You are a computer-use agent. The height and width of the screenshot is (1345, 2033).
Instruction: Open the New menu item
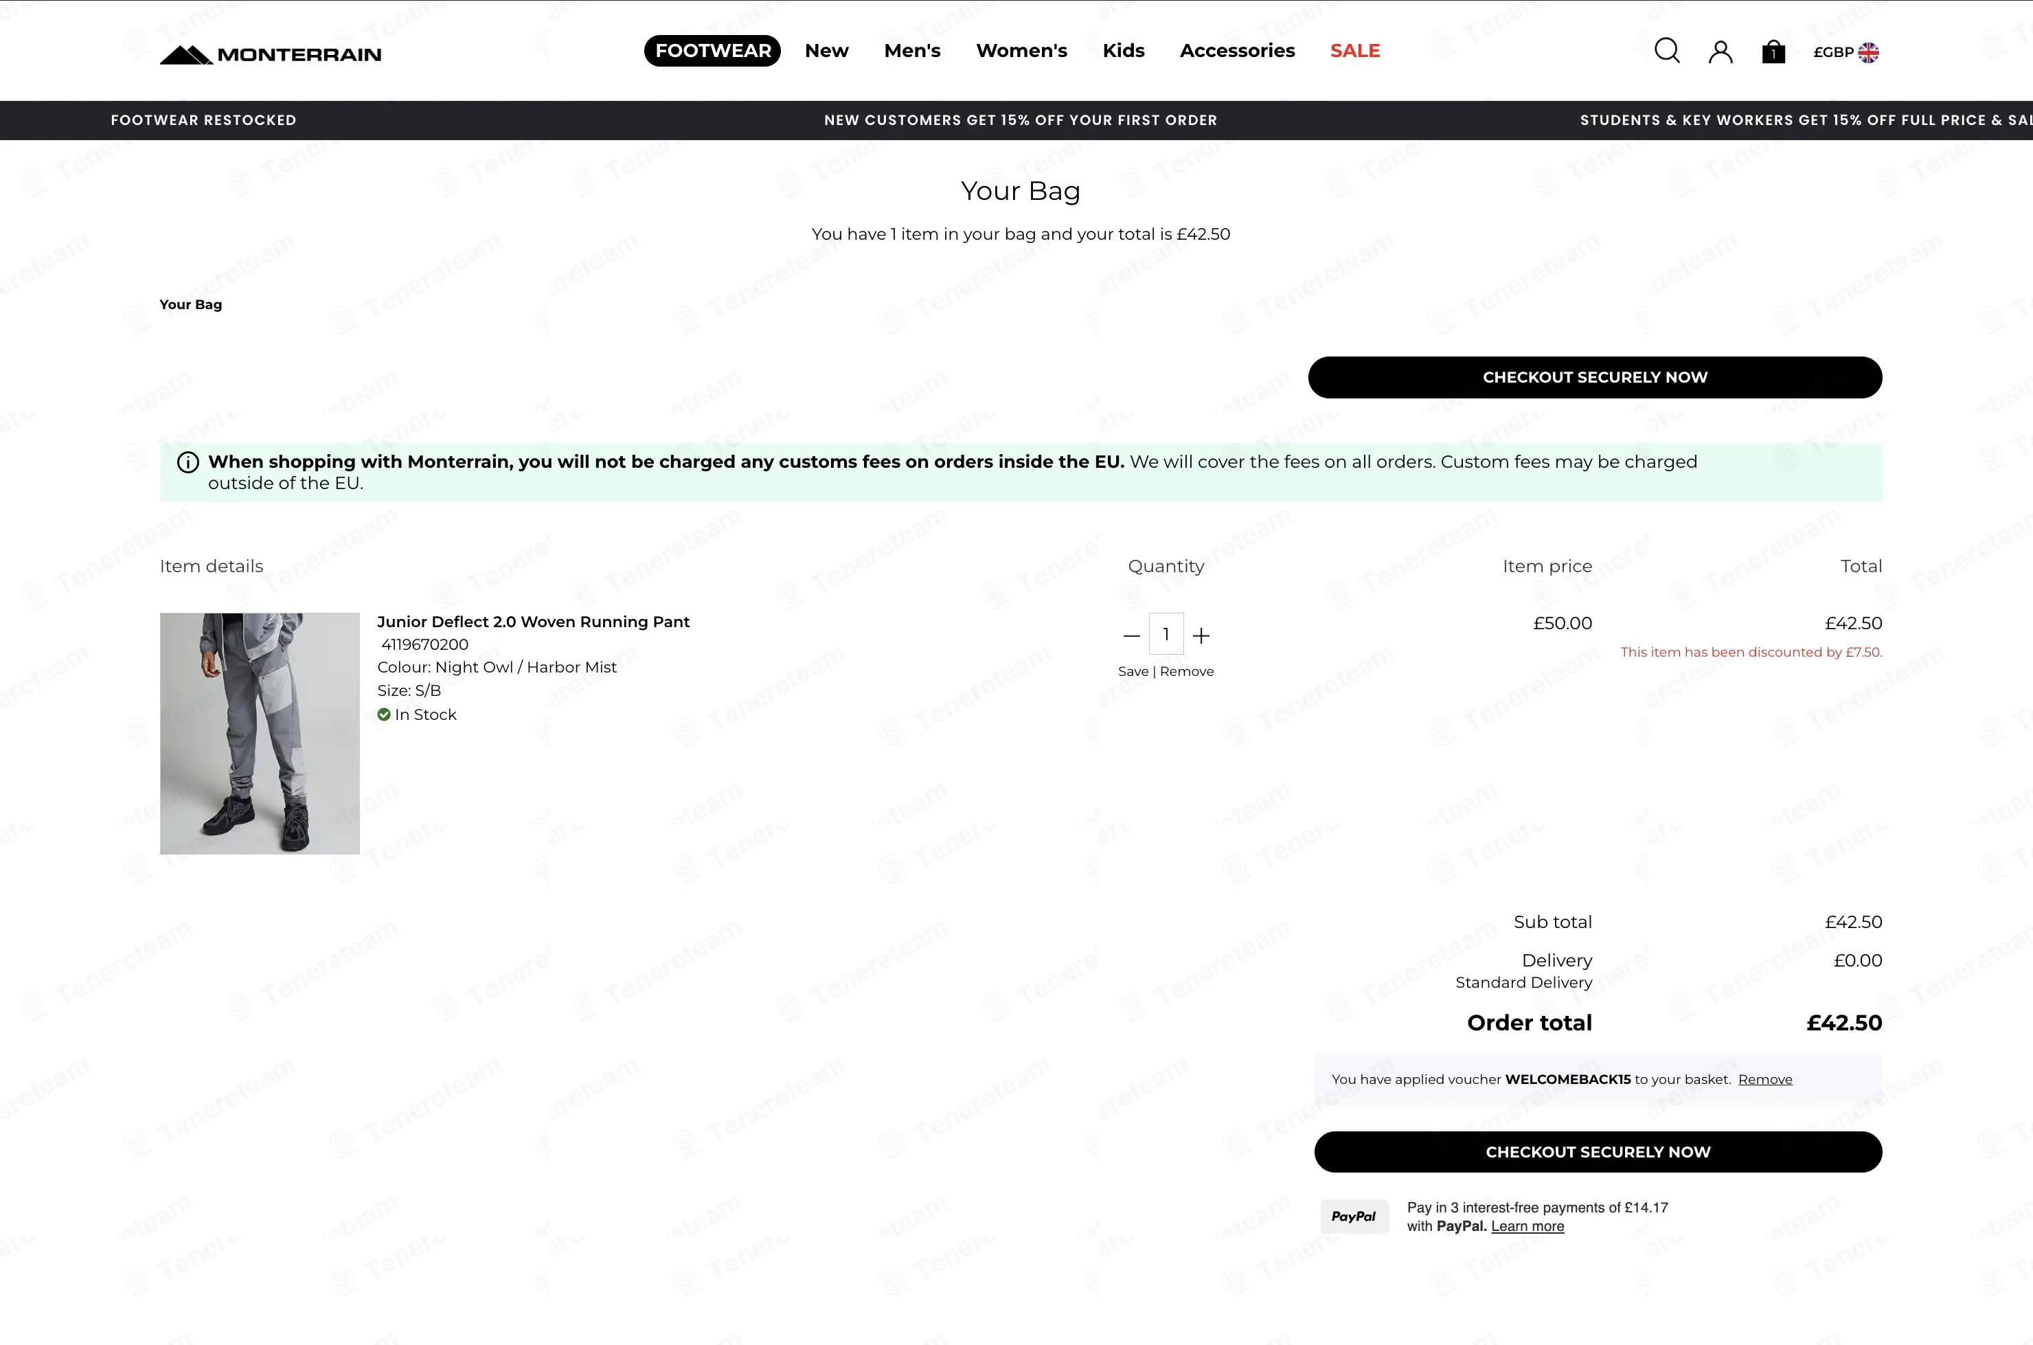click(x=826, y=51)
